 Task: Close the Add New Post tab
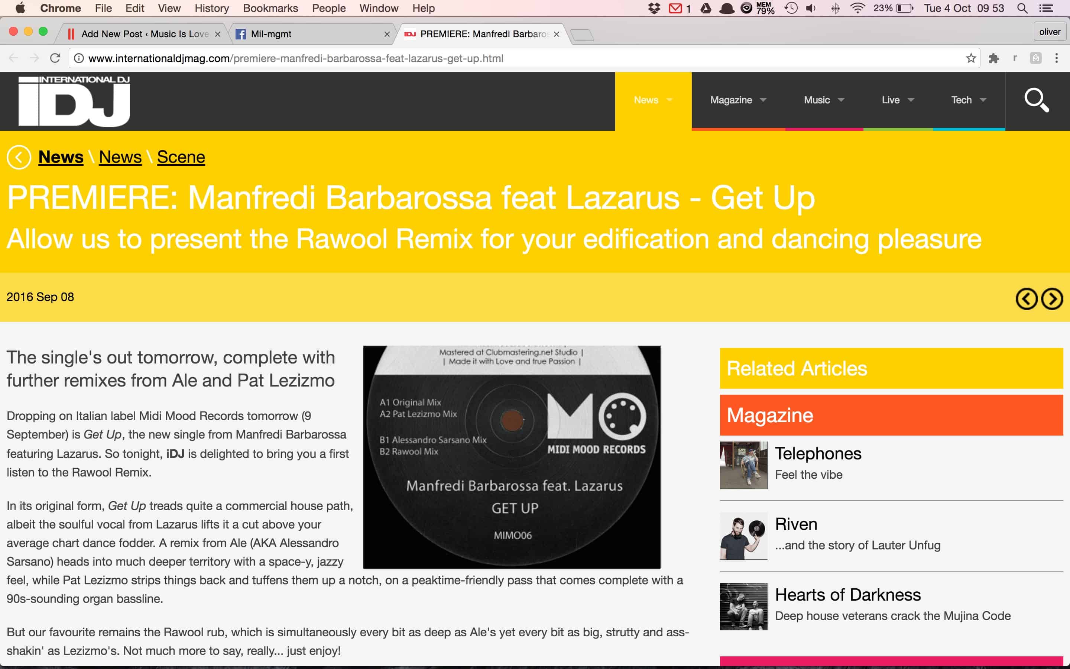pos(218,34)
